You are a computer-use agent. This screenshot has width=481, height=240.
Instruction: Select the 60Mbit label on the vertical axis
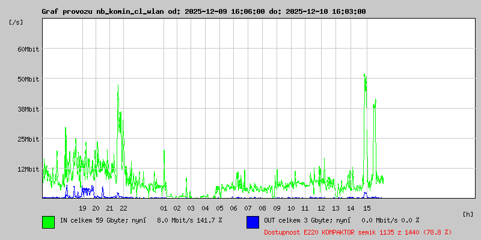pyautogui.click(x=28, y=49)
